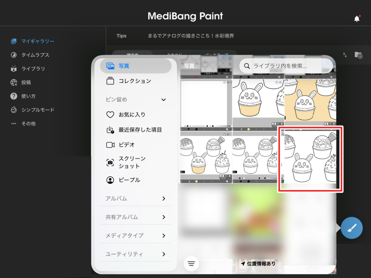Expand the メディアタイプ section
The height and width of the screenshot is (278, 371).
pos(163,236)
